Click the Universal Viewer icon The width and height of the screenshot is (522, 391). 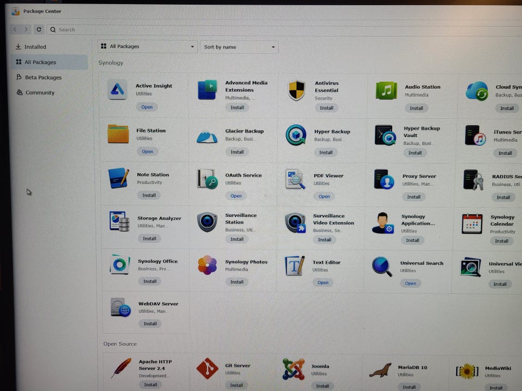pyautogui.click(x=470, y=267)
